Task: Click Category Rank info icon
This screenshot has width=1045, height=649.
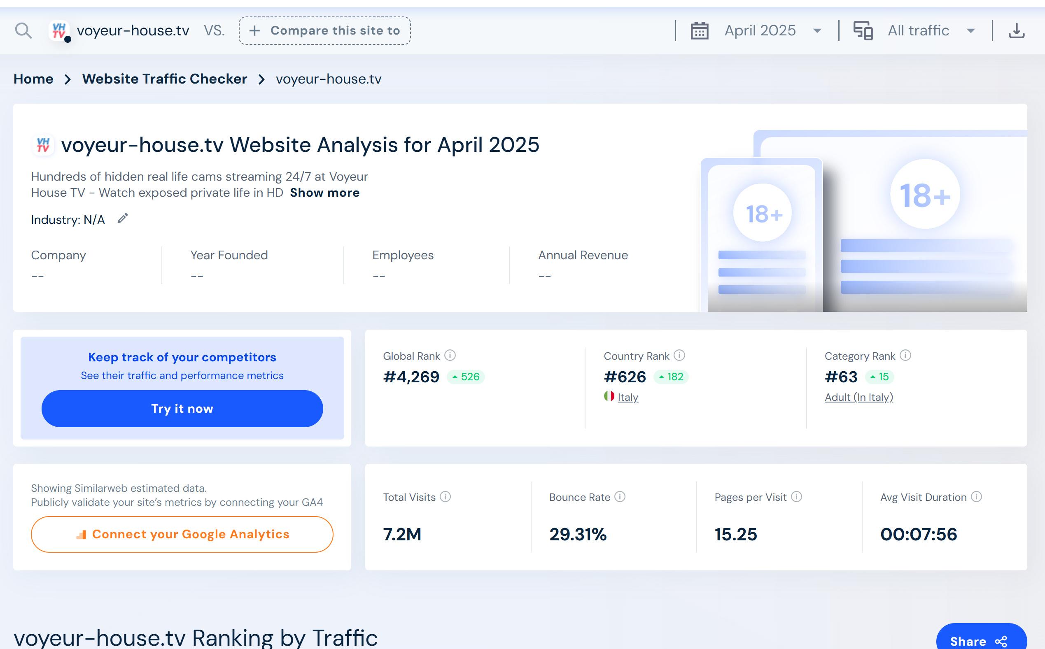Action: [x=905, y=356]
